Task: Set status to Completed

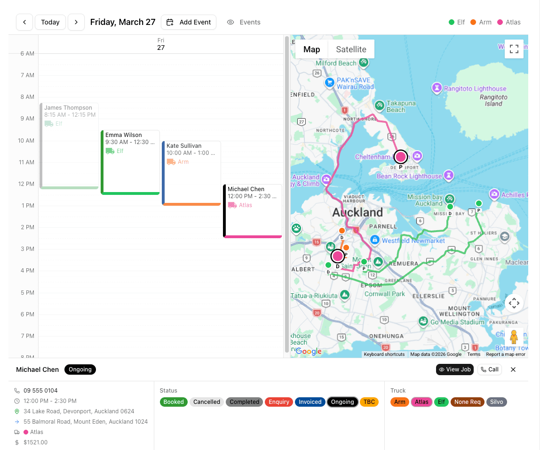Action: (x=244, y=402)
